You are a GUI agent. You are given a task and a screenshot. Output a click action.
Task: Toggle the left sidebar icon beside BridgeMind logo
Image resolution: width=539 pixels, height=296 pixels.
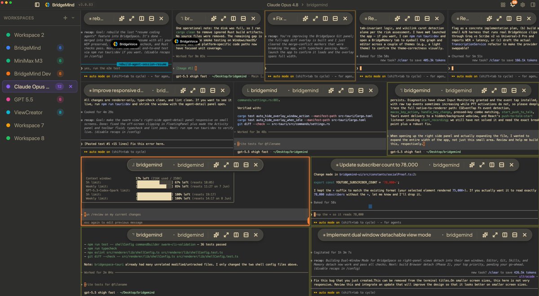(x=37, y=4)
